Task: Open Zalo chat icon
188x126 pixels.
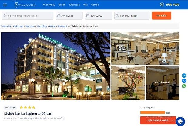Action: click(x=184, y=76)
